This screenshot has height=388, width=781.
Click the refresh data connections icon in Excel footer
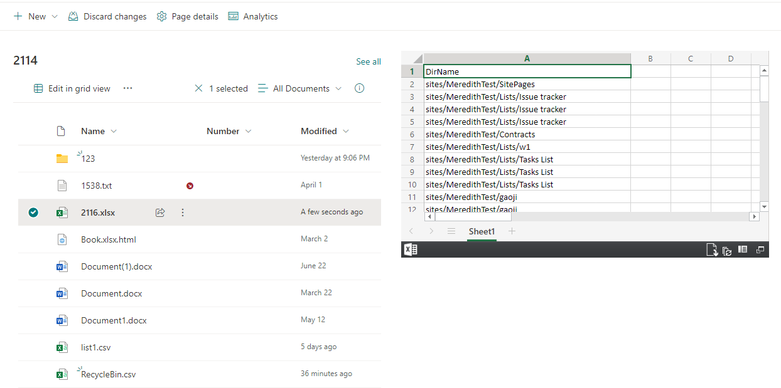[727, 250]
